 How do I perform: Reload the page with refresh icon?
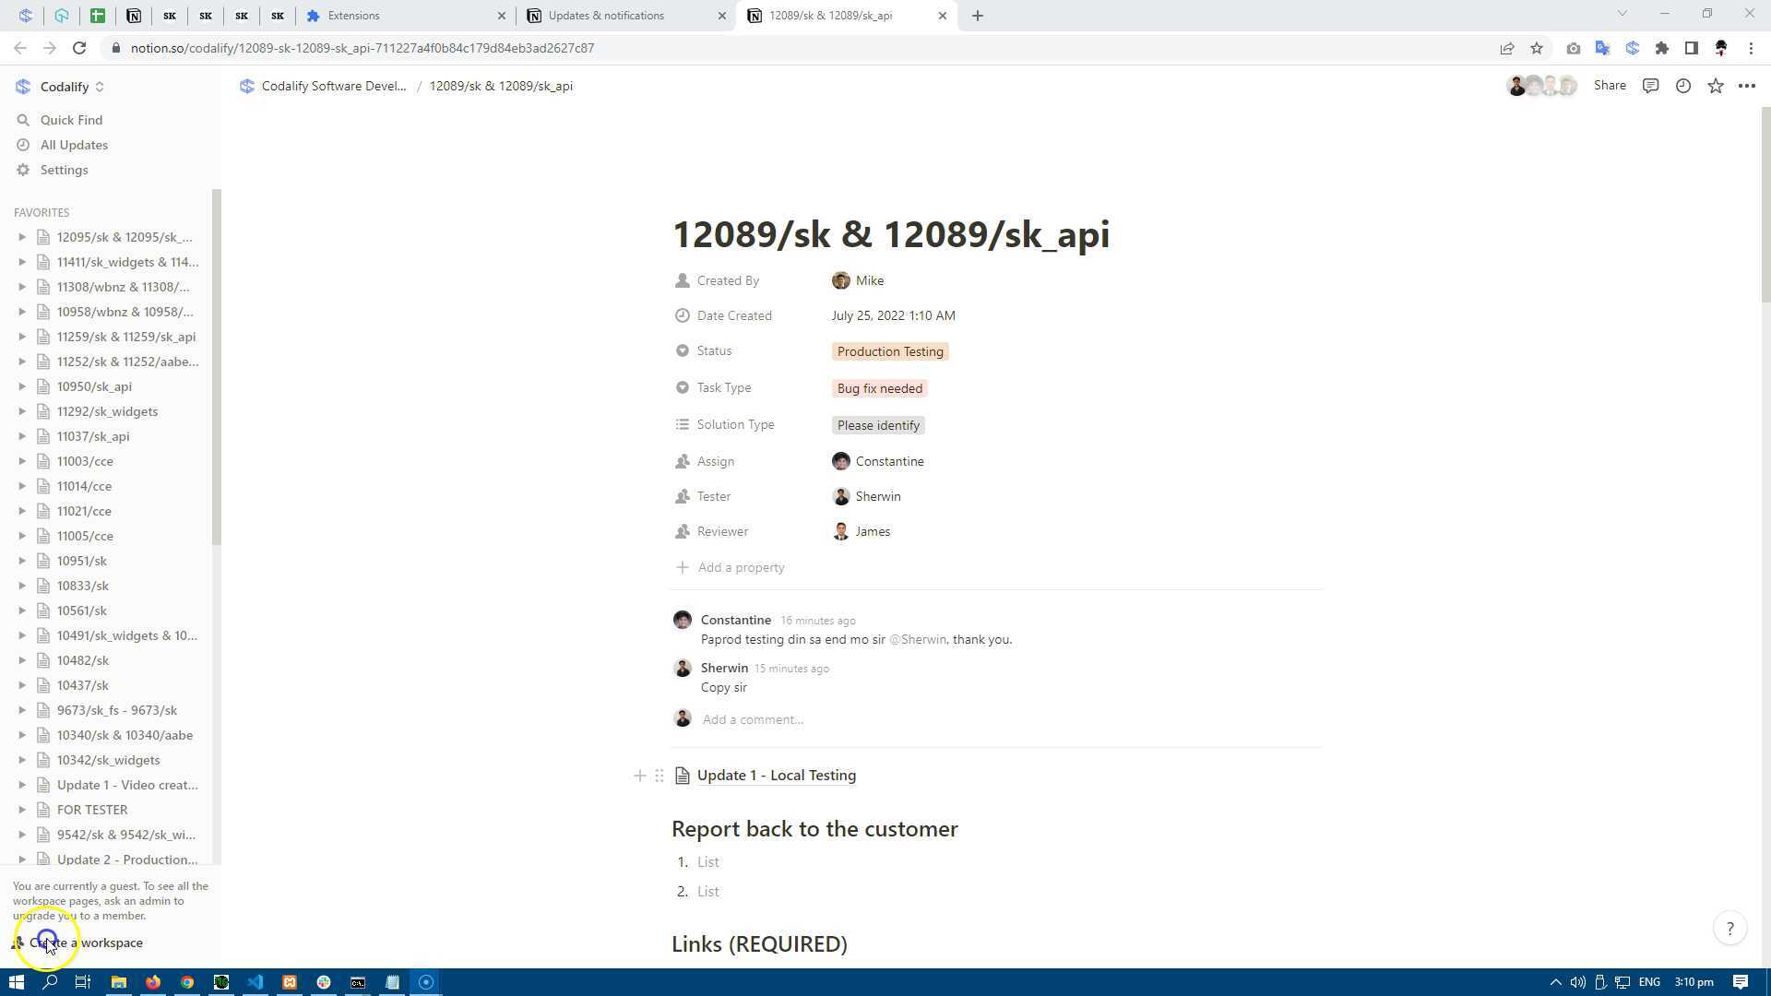point(79,48)
